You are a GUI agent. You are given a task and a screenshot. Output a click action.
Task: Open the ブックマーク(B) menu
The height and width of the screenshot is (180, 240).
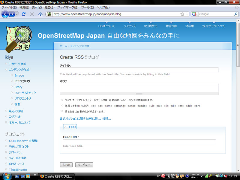68,7
